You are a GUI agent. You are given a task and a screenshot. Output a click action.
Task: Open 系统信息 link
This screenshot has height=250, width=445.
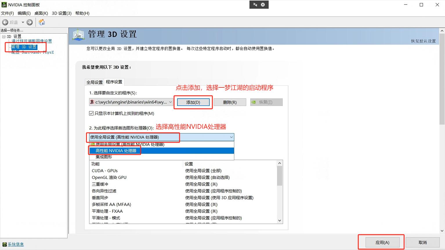16,245
